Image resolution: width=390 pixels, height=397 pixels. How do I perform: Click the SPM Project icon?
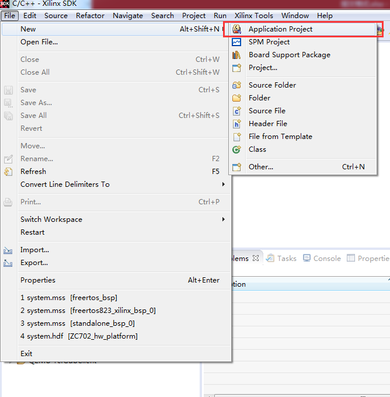coord(236,42)
